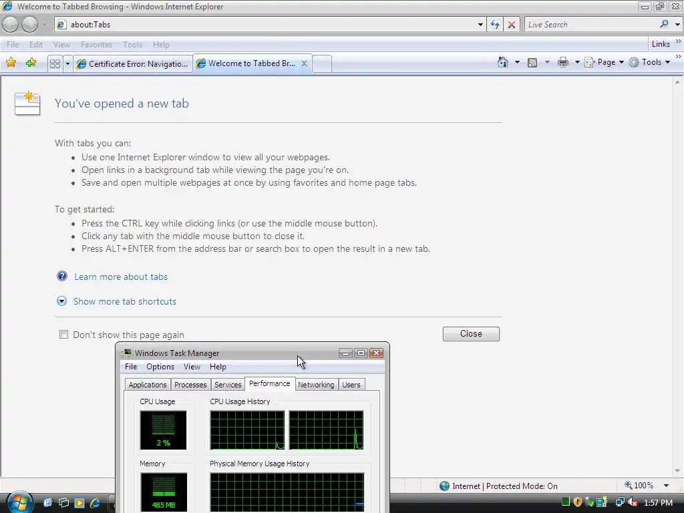Expand the Home button dropdown arrow
Screen dimensions: 684x513
point(518,62)
